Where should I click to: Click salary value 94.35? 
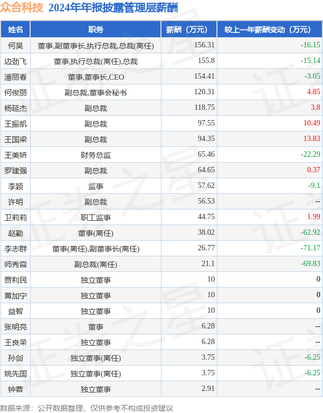tap(206, 138)
